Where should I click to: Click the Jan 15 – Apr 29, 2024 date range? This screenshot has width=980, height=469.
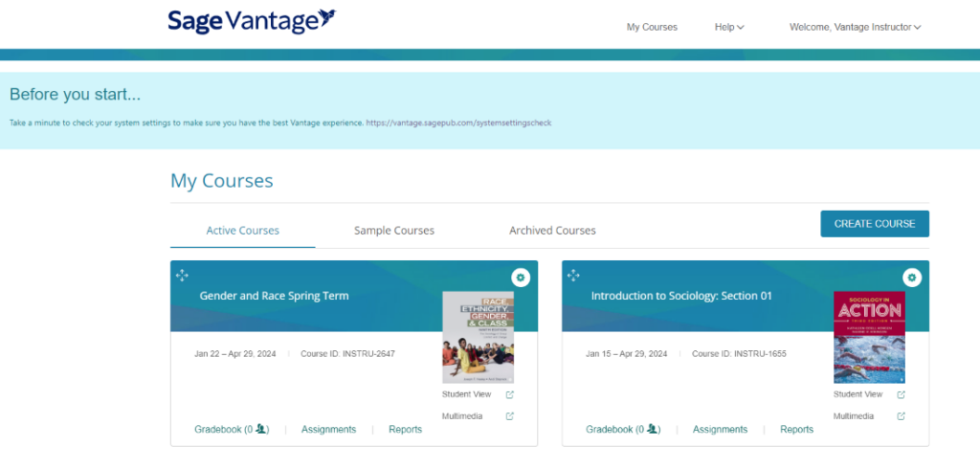(x=626, y=354)
